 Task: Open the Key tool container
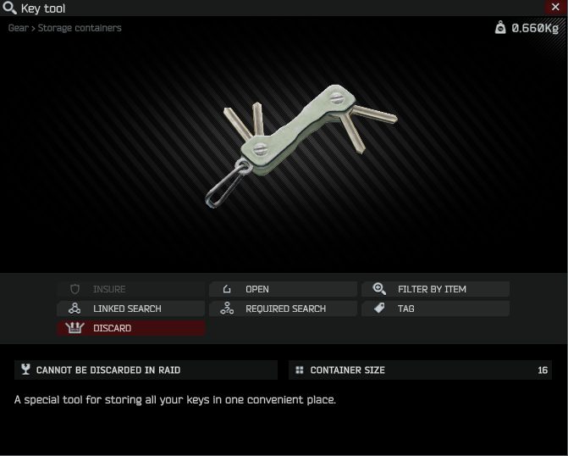[x=284, y=289]
